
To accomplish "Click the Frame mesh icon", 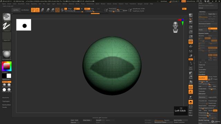I will tap(191, 69).
